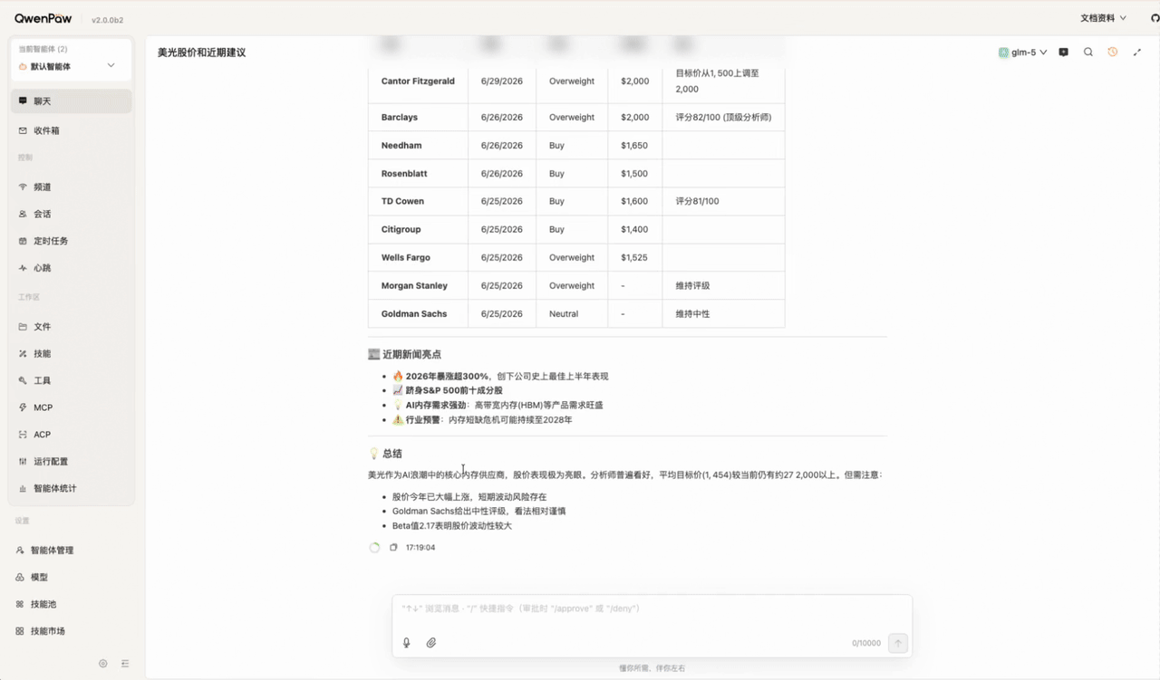Collapse the sidebar with the fold icon

(125, 664)
